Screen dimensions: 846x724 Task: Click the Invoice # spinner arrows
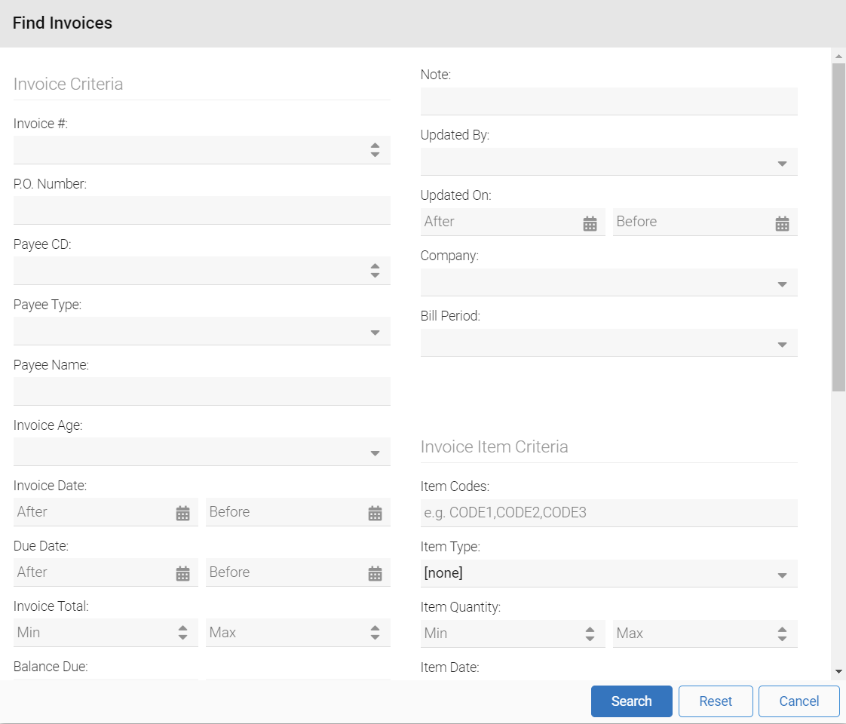(x=375, y=150)
